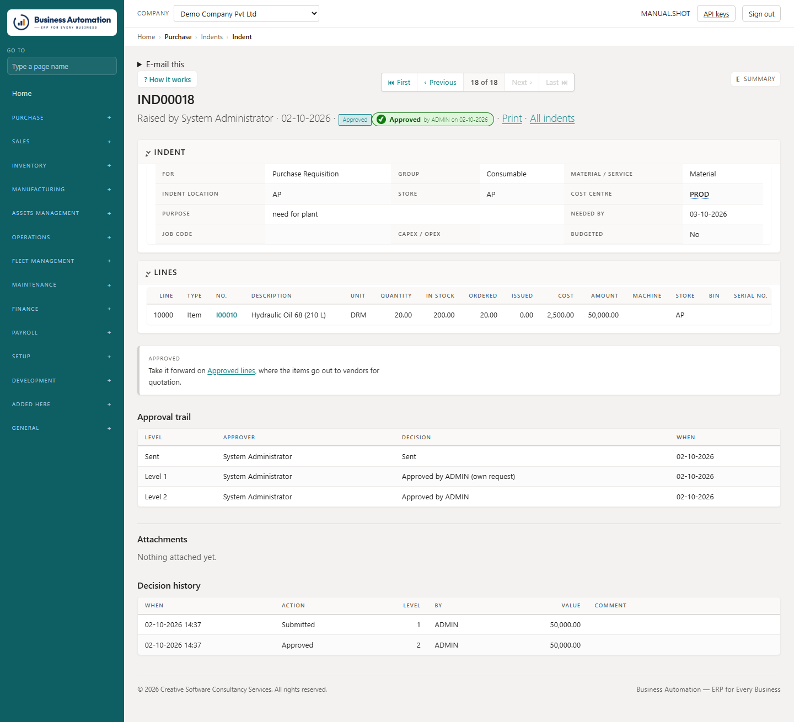The image size is (794, 722).
Task: Focus the Go To page name field
Action: pyautogui.click(x=62, y=66)
